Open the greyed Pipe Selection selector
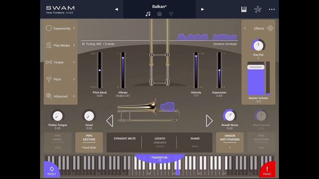319x179 pixels. (261, 143)
